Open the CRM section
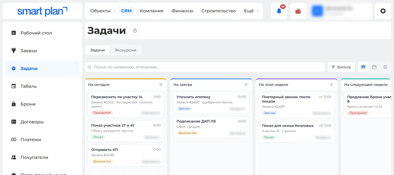This screenshot has width=394, height=175. [x=126, y=11]
